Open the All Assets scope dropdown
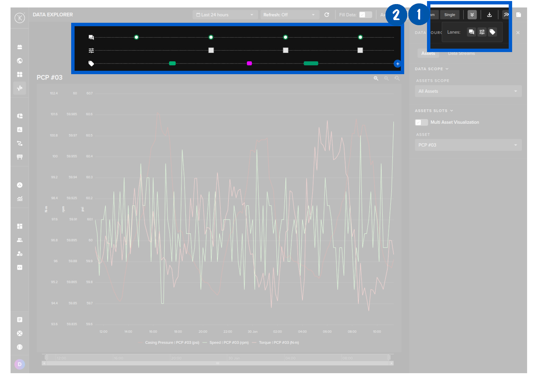Screen dimensions: 538x381 click(468, 91)
